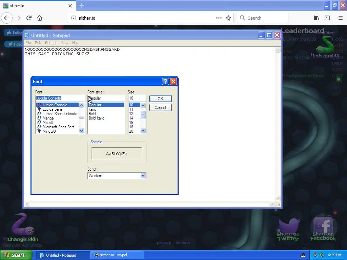Bookmark this page with the star icon
Screen dimensions: 347x260
[x=228, y=18]
